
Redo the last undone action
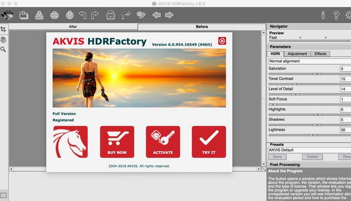95,15
